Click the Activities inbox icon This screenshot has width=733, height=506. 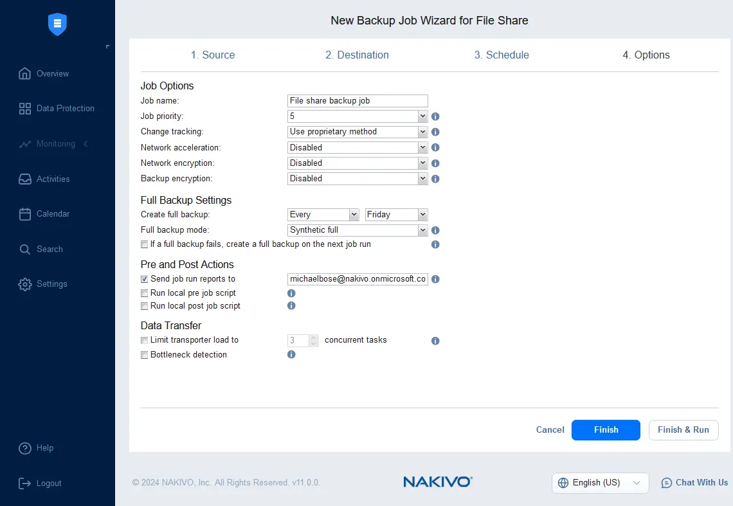pos(25,179)
